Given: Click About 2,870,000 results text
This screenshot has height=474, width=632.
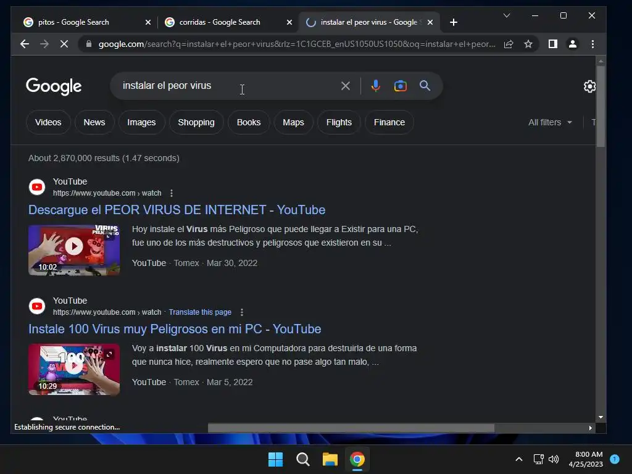Looking at the screenshot, I should pyautogui.click(x=104, y=158).
